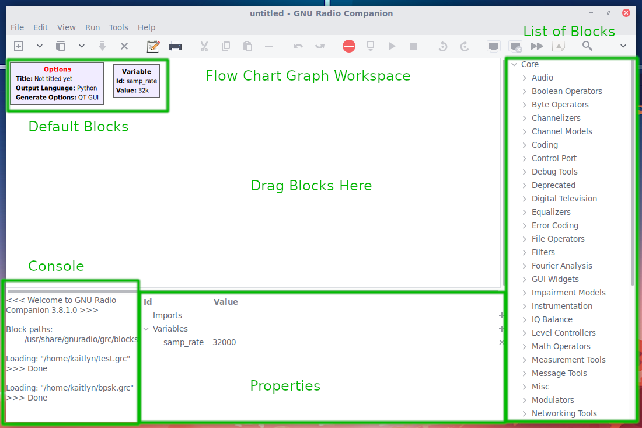This screenshot has width=642, height=428.
Task: Click the plus button beside Imports
Action: [x=501, y=315]
